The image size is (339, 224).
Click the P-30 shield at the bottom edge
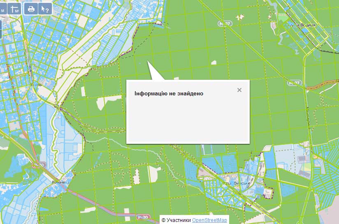142,217
